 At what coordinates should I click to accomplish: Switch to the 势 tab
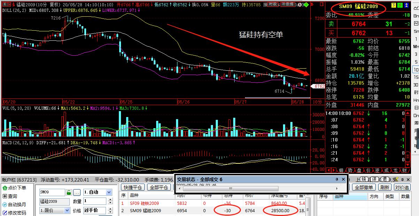(350, 170)
